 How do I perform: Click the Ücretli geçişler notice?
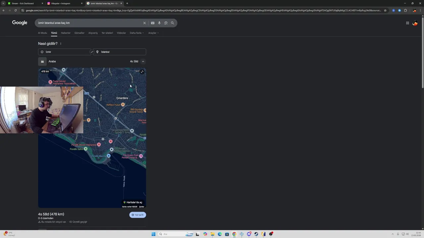pos(79,222)
